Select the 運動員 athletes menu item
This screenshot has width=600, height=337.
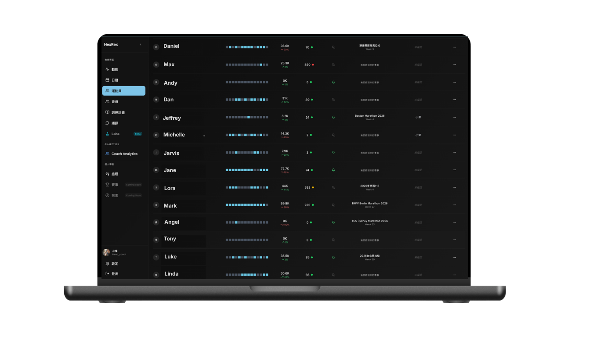click(124, 91)
